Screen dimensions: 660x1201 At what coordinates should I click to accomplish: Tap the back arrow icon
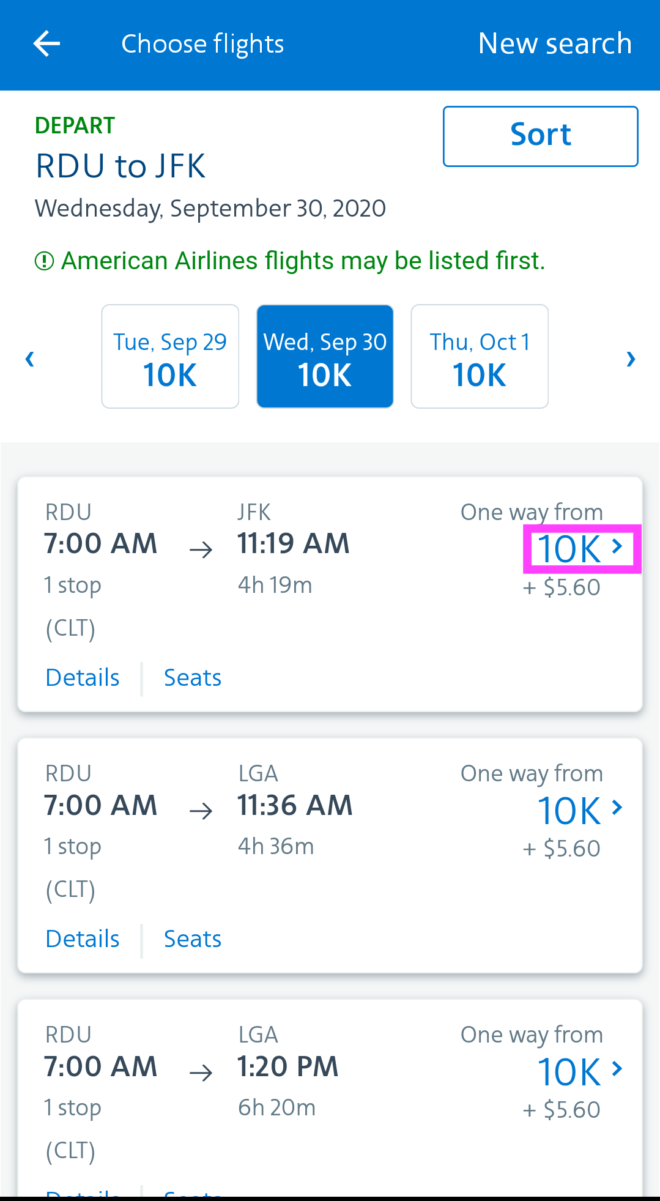[46, 44]
